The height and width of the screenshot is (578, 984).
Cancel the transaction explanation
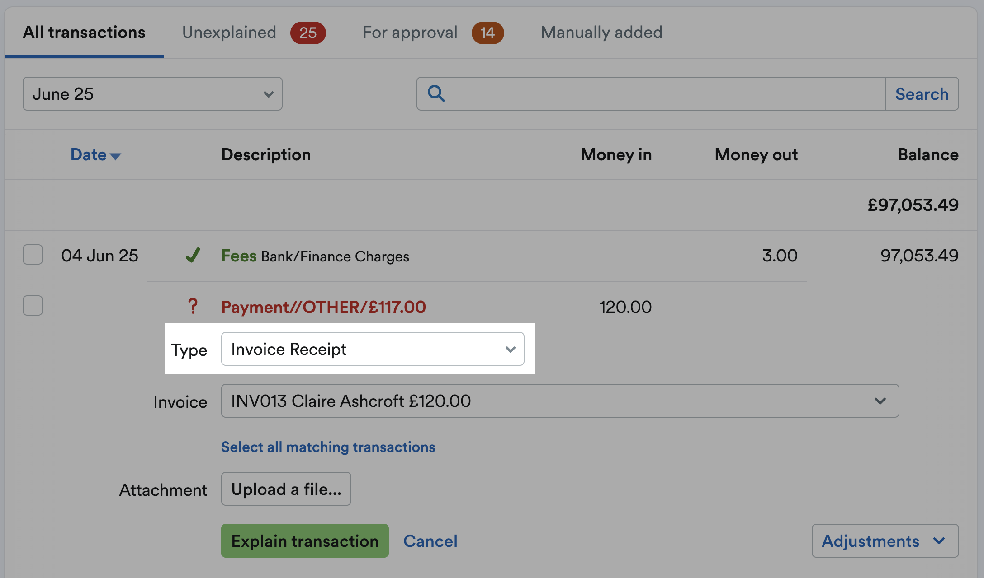coord(430,541)
